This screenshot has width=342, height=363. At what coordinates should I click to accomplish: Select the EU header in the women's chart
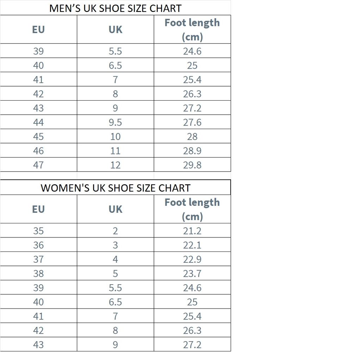pyautogui.click(x=38, y=209)
